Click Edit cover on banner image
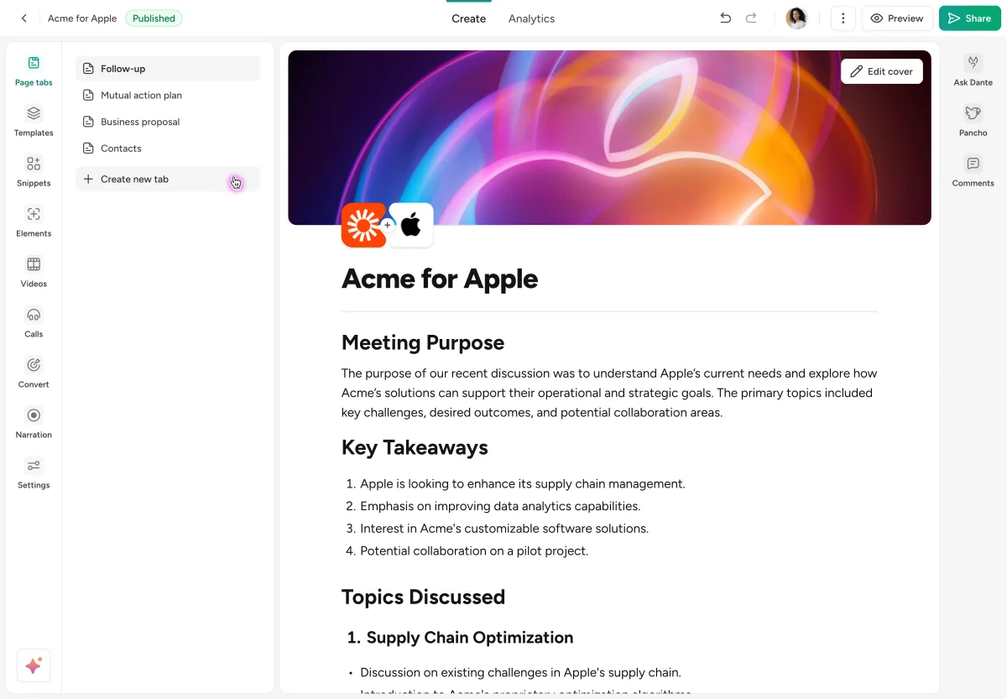The height and width of the screenshot is (699, 1007). [x=881, y=71]
